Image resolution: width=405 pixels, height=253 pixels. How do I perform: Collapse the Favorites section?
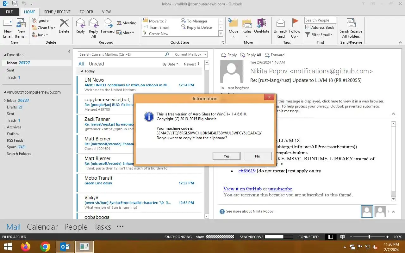(x=4, y=55)
